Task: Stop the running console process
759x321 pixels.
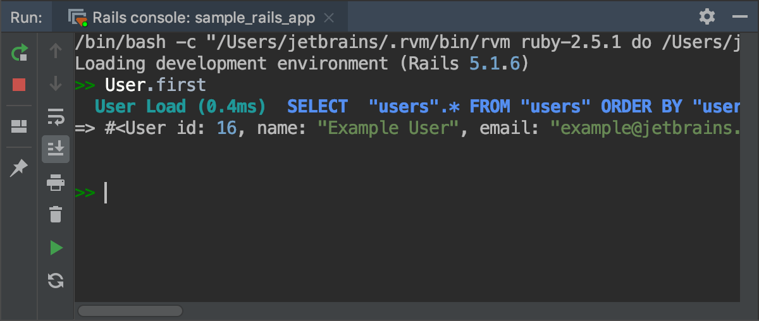Action: [x=19, y=85]
